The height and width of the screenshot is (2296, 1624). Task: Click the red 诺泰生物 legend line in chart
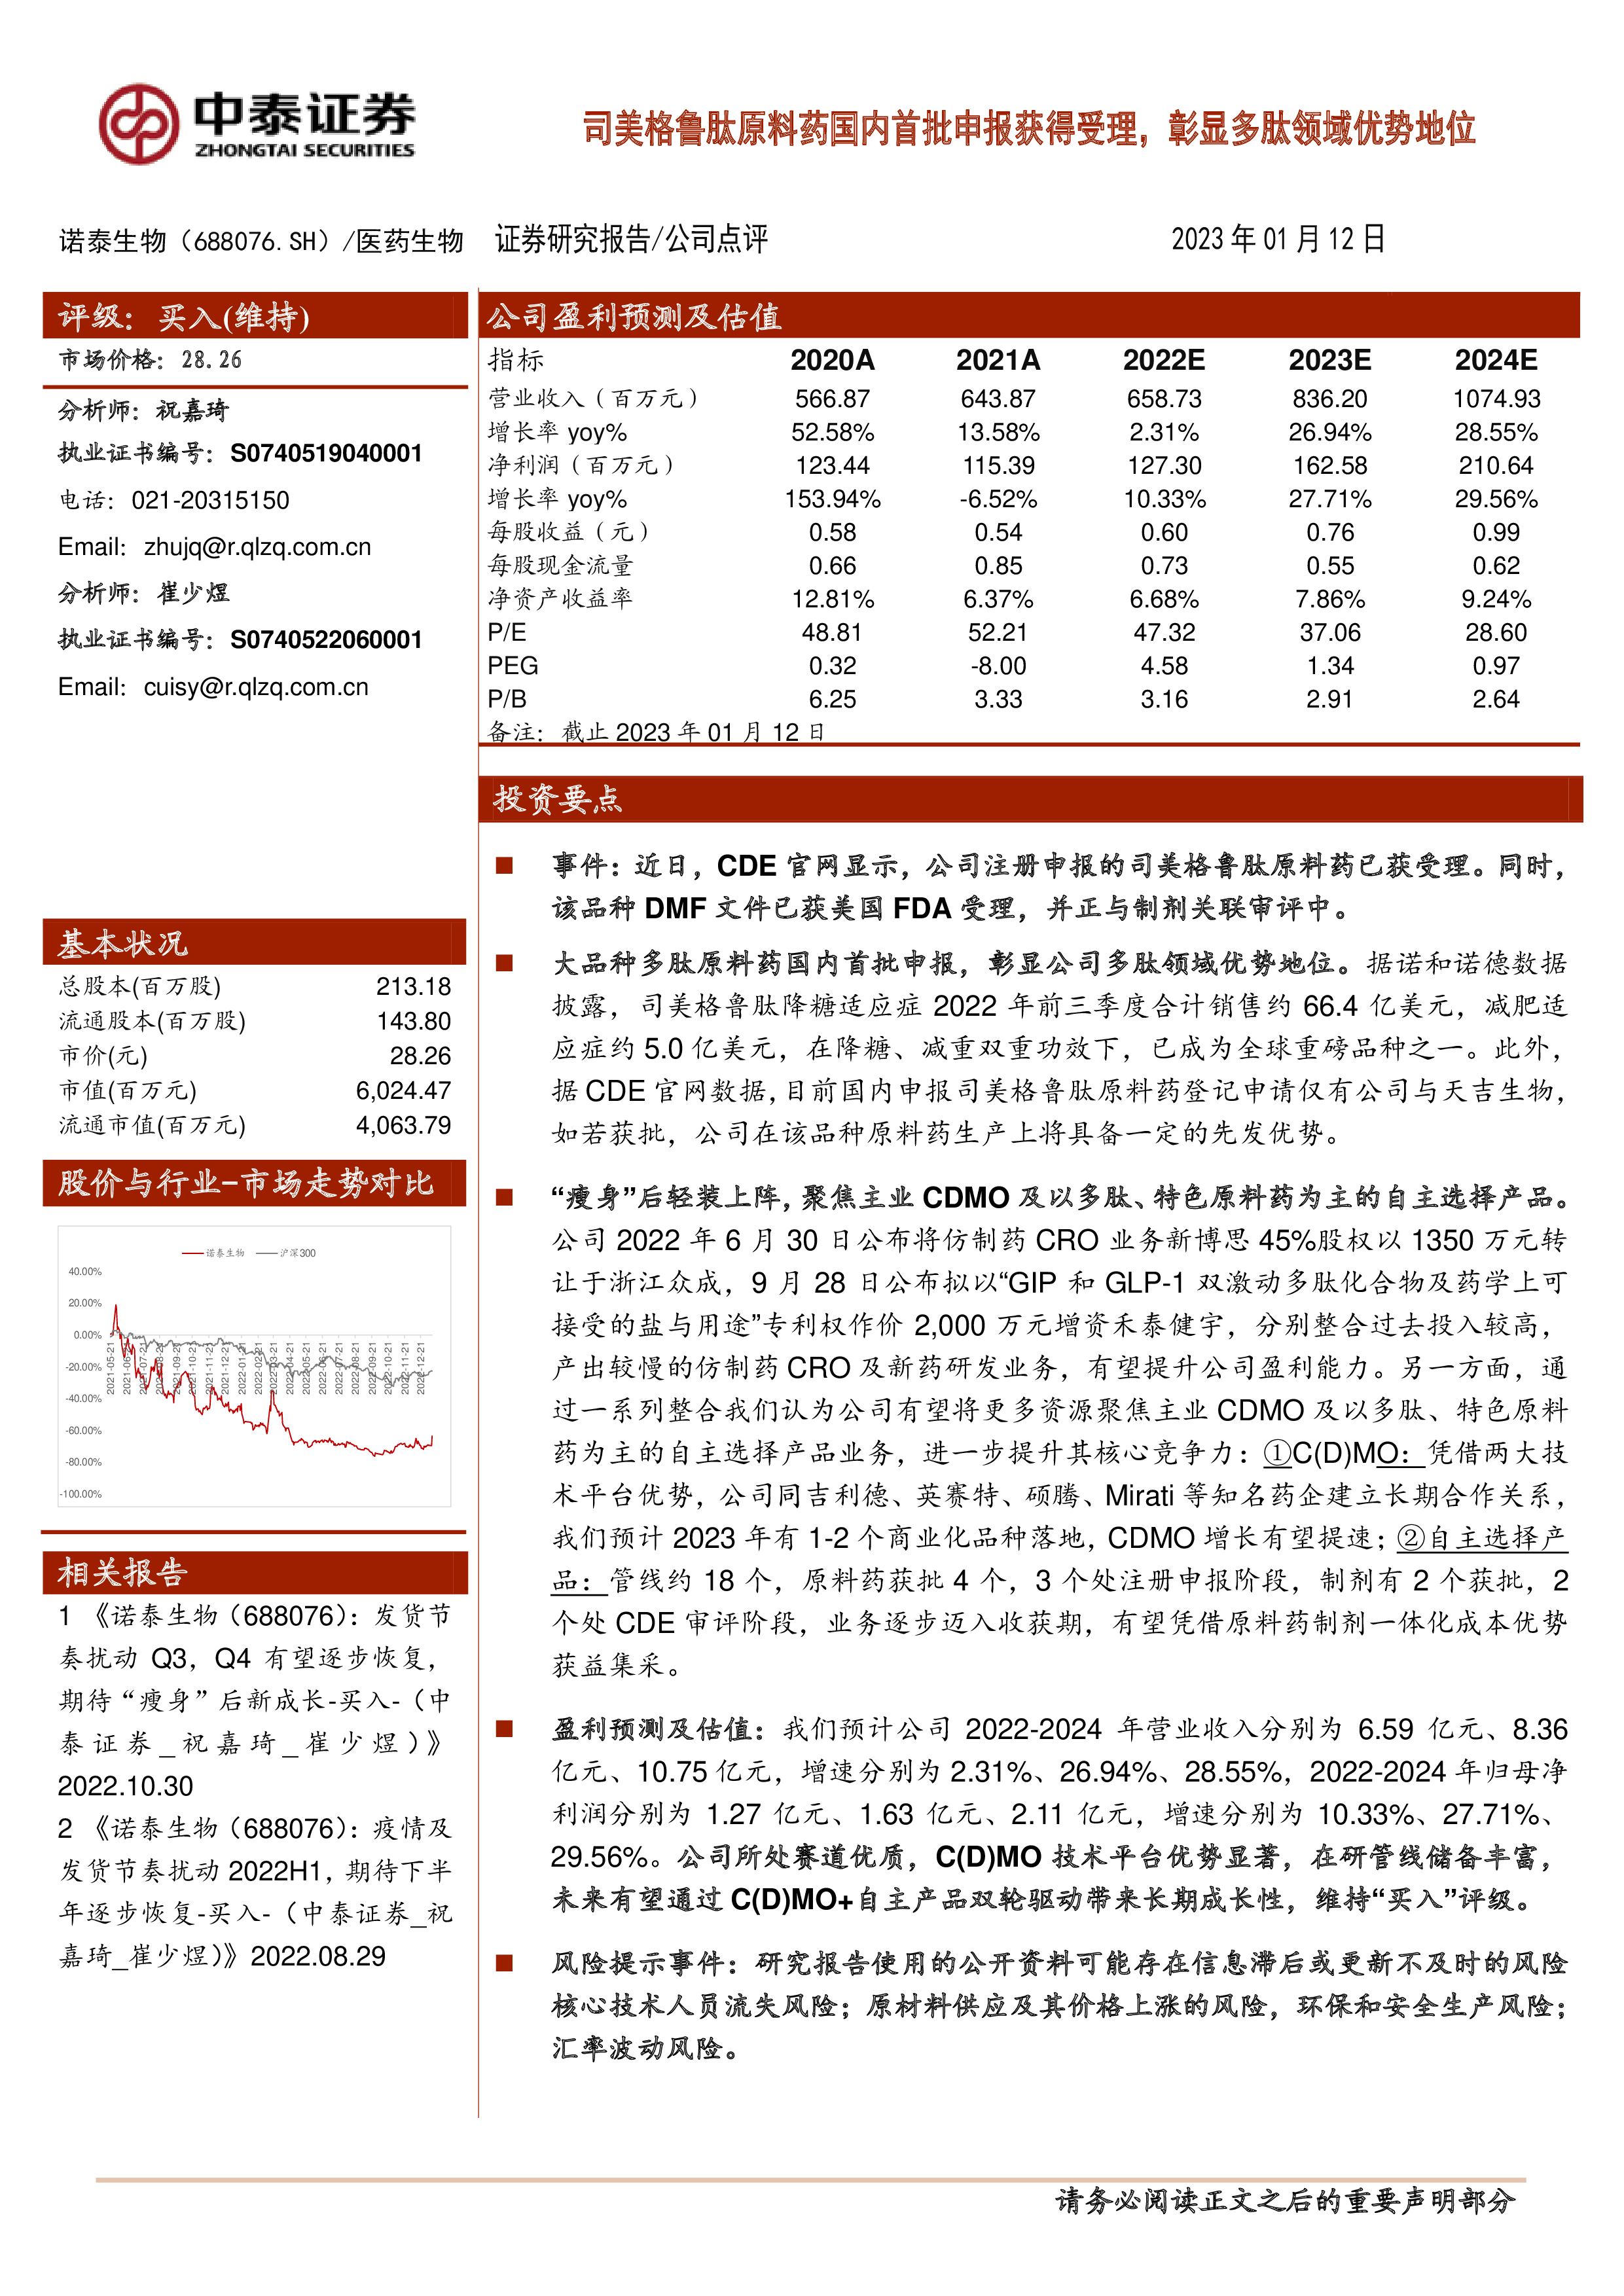[194, 1253]
